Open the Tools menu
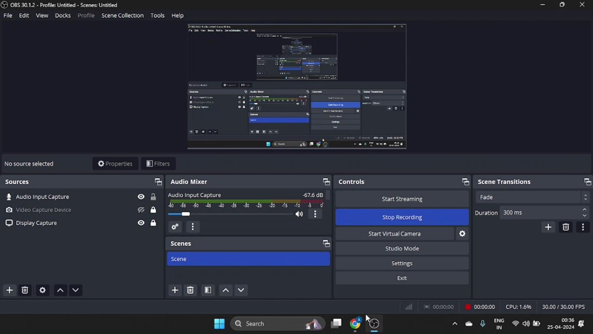The width and height of the screenshot is (593, 334). tap(158, 15)
